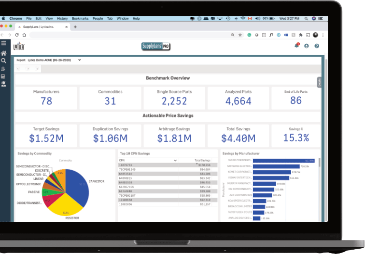The width and height of the screenshot is (365, 254).
Task: Select CPN row 11076763
Action: pyautogui.click(x=168, y=165)
